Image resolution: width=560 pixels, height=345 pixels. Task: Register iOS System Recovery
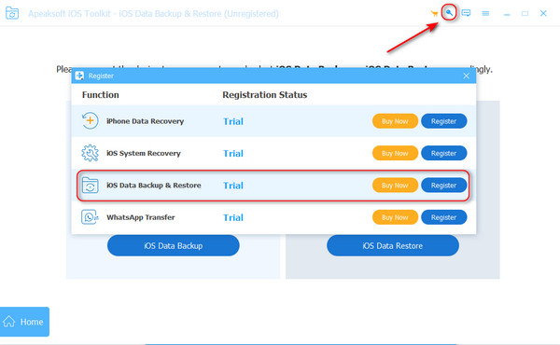click(444, 153)
